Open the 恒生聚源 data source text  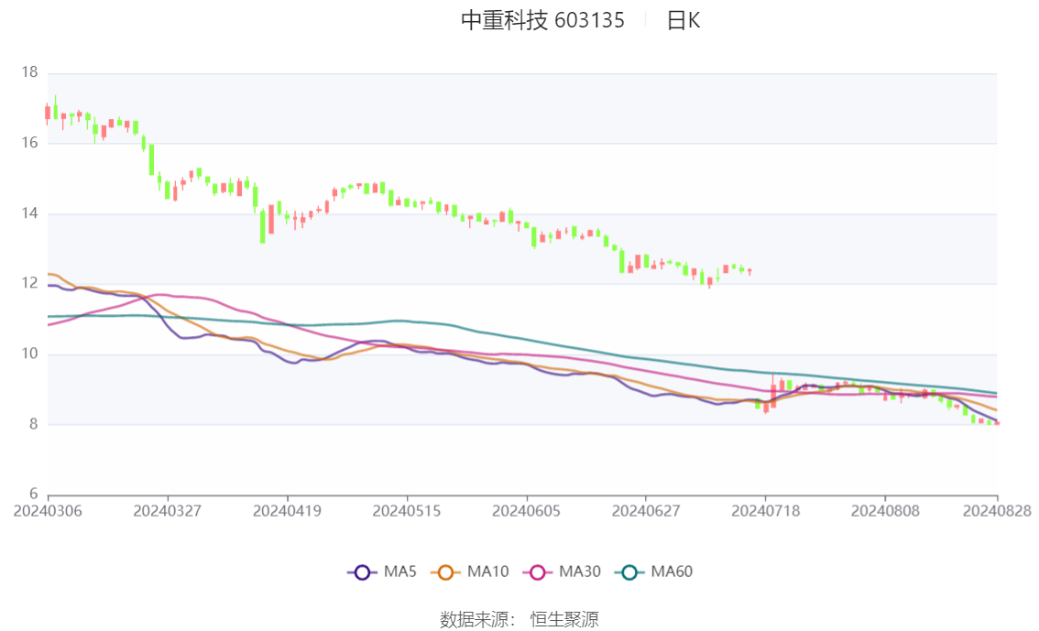click(x=564, y=620)
